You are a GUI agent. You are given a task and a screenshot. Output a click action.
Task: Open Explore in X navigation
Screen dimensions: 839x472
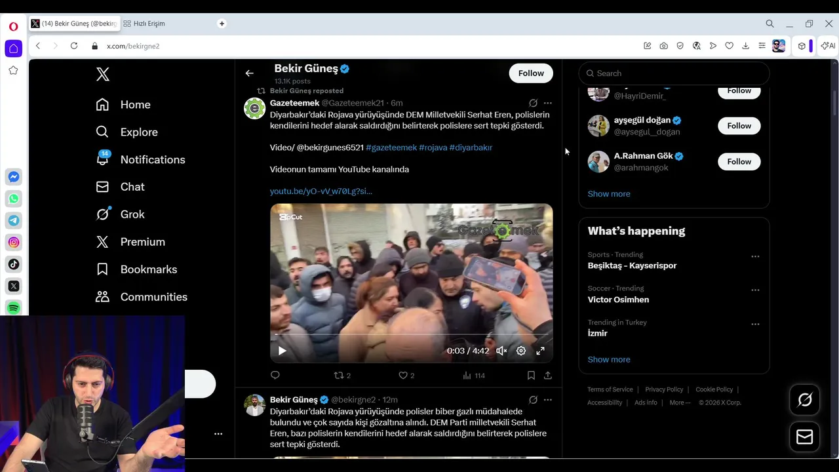coord(127,132)
